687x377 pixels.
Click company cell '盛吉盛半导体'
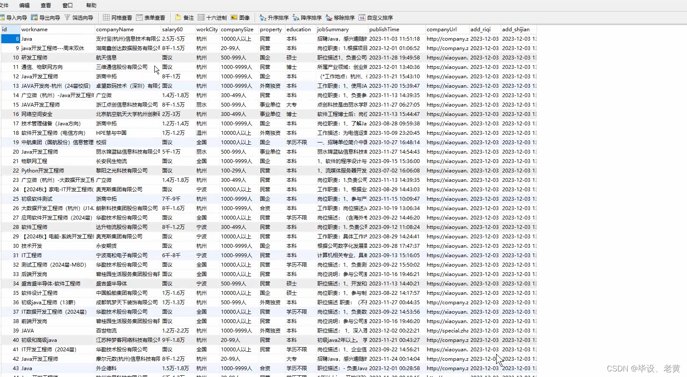(x=128, y=284)
